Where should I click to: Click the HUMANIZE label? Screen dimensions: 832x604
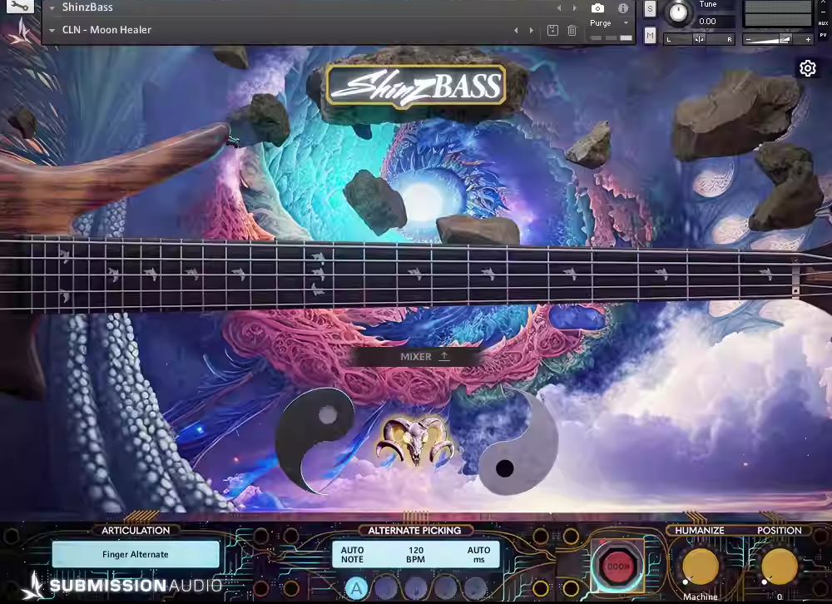click(700, 530)
